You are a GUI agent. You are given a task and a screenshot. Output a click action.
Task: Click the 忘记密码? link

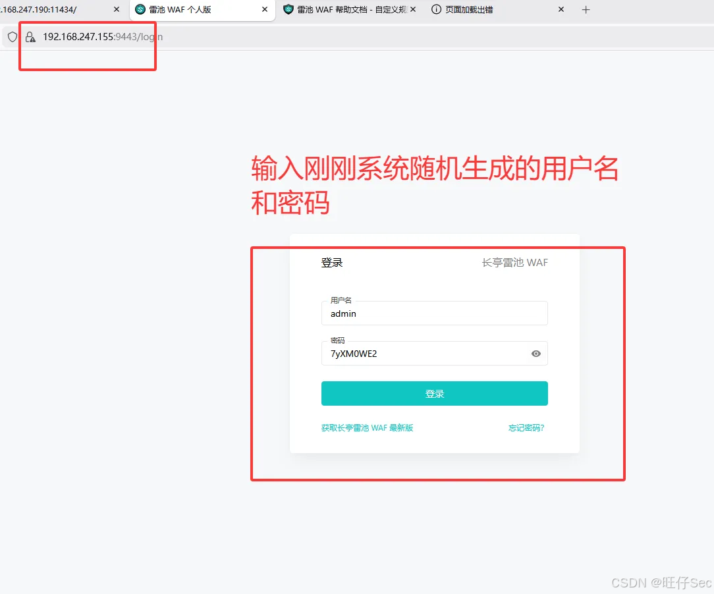tap(526, 428)
